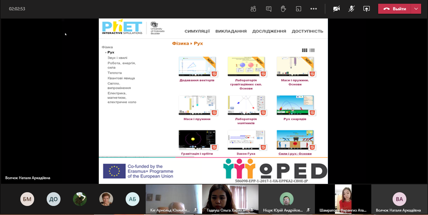Viewport: 428px width, 215px height.
Task: Open the СИМУЛЯЦІЇ menu
Action: [197, 31]
